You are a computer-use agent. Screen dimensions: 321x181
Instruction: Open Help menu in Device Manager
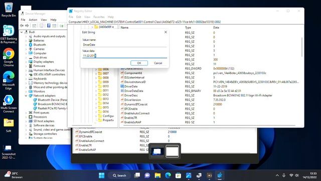(x=54, y=20)
